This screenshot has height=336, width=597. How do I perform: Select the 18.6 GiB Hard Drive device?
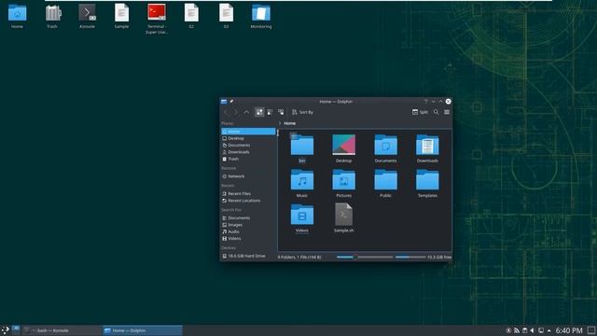[248, 256]
